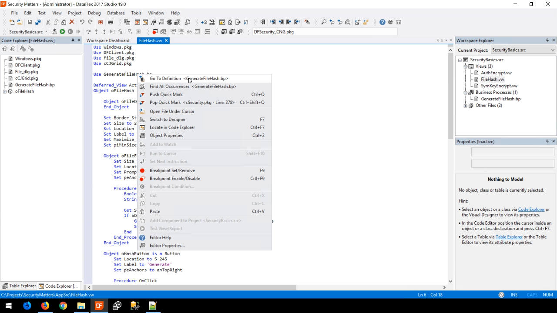Toggle pin on Code Explorer panel

click(73, 40)
